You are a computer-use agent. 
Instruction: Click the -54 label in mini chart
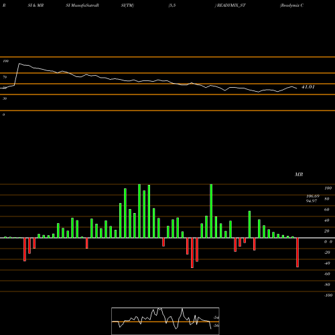(216, 318)
